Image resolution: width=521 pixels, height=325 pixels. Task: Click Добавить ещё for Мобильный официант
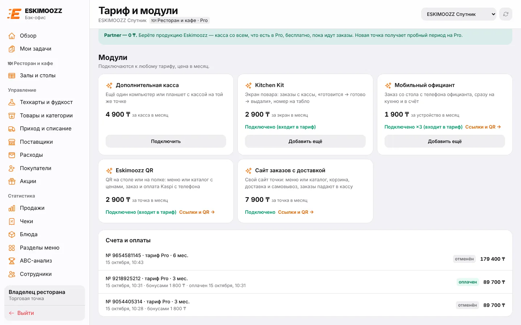tap(445, 141)
